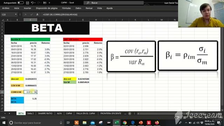Open the Ayuda ribbon tab
This screenshot has width=224, height=126.
coord(110,8)
